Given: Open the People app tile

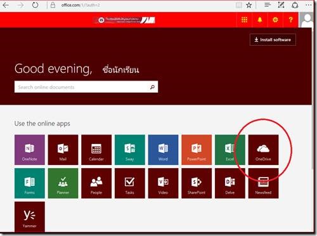Looking at the screenshot, I should [96, 183].
